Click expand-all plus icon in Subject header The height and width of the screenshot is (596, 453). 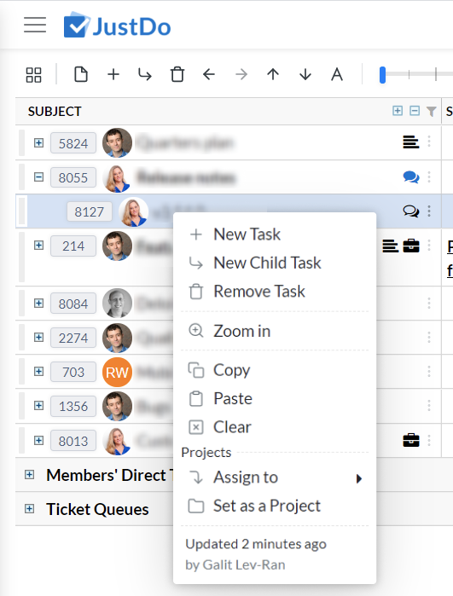point(398,111)
